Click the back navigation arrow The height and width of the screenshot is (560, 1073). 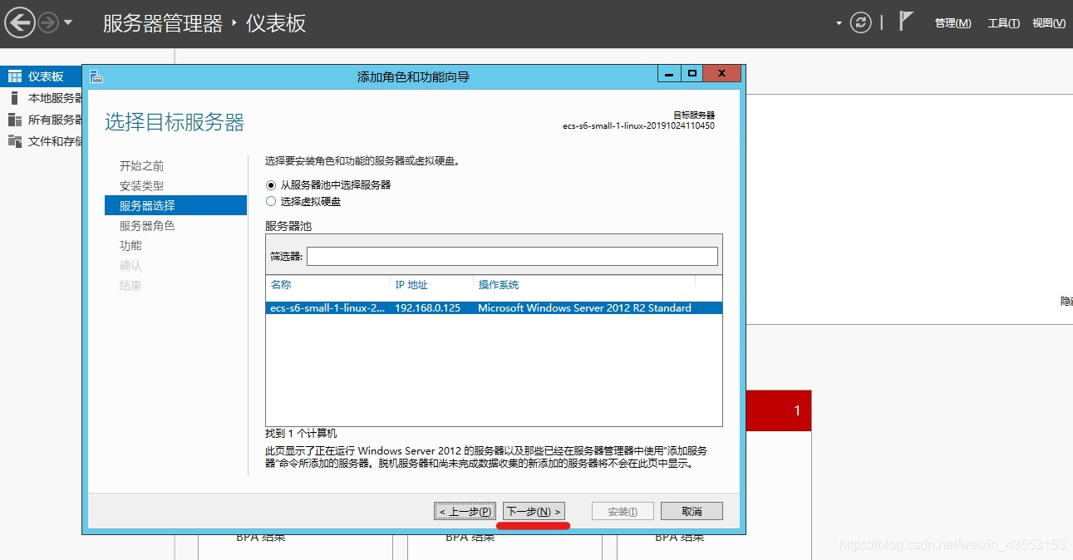tap(20, 22)
